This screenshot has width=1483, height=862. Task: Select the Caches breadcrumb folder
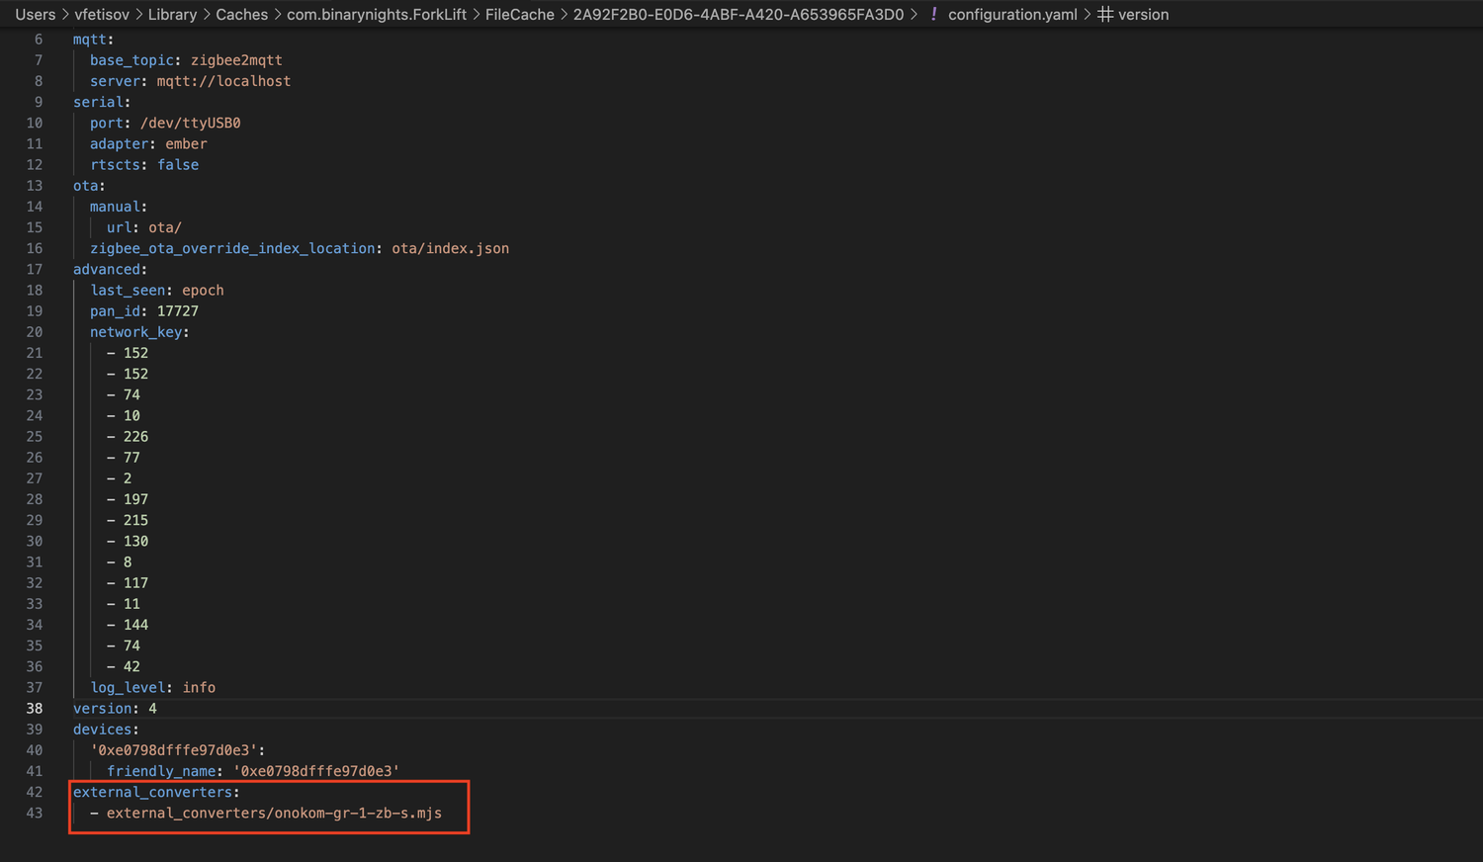241,14
